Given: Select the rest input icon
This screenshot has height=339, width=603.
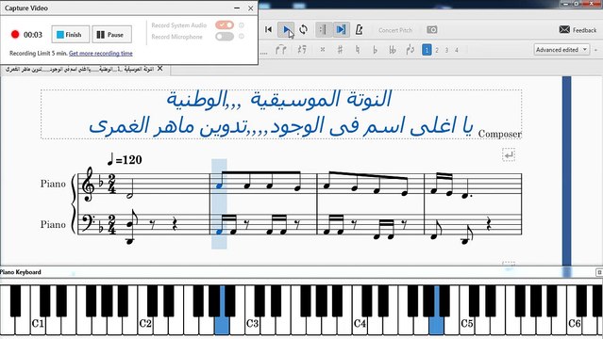Looking at the screenshot, I should (302, 50).
